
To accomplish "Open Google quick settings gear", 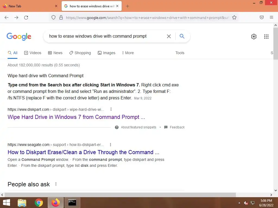I will point(254,37).
